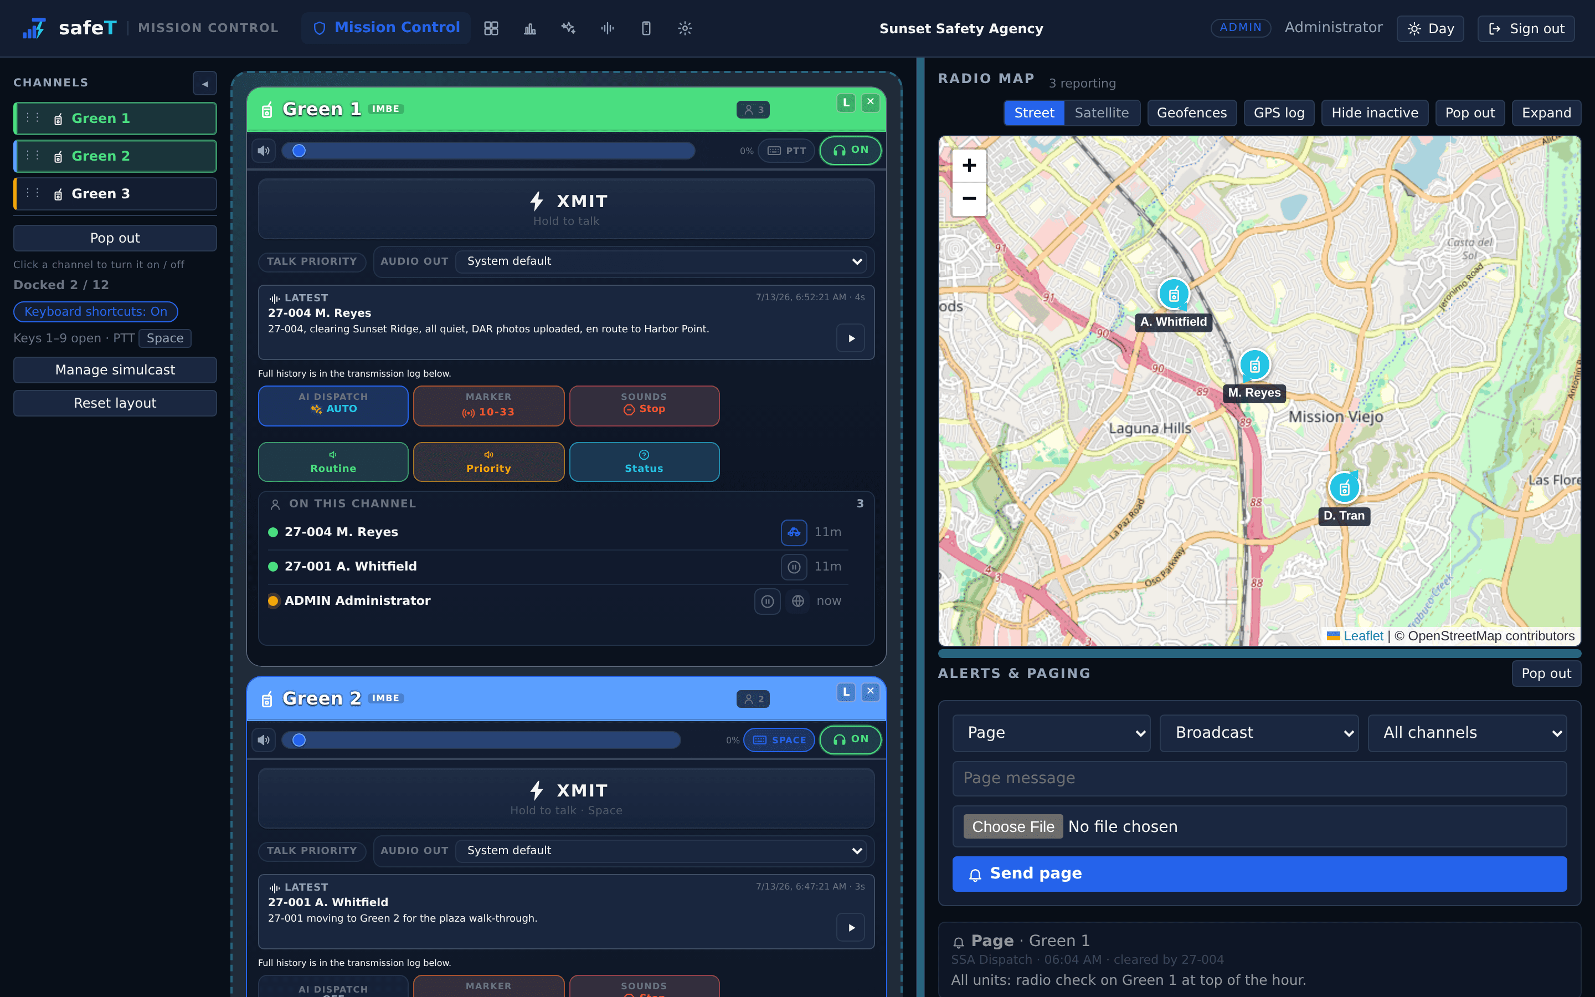Open the settings gear icon in top nav

[x=685, y=28]
